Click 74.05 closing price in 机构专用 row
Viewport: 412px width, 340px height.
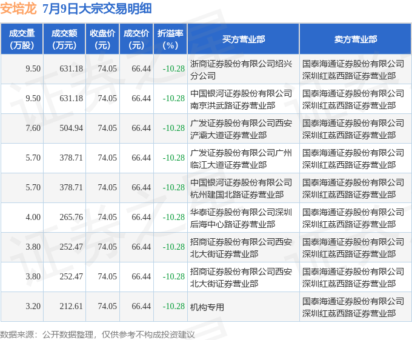tap(107, 307)
